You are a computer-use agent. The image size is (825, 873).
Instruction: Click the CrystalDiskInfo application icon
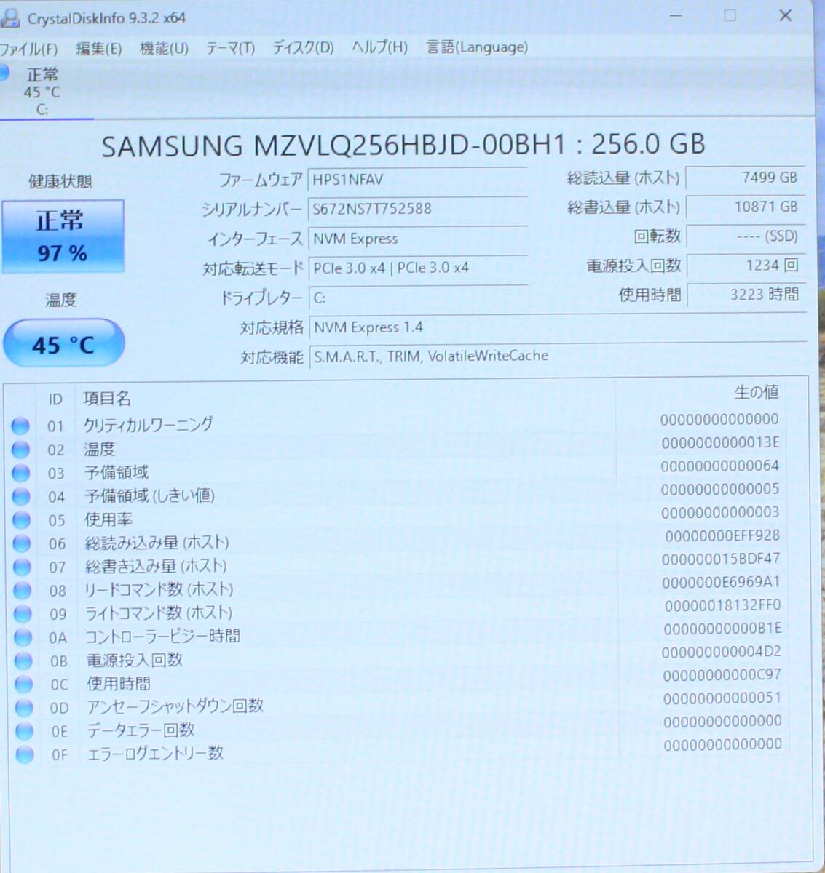[12, 17]
